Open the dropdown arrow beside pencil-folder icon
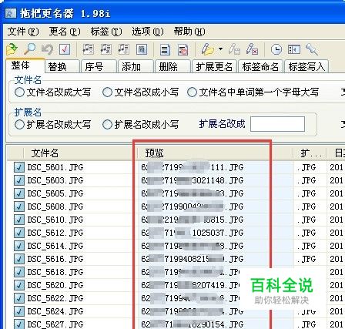Image resolution: width=345 pixels, height=329 pixels. 220,49
